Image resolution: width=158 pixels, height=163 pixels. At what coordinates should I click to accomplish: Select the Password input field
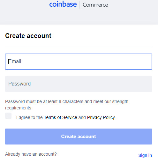coord(79,84)
